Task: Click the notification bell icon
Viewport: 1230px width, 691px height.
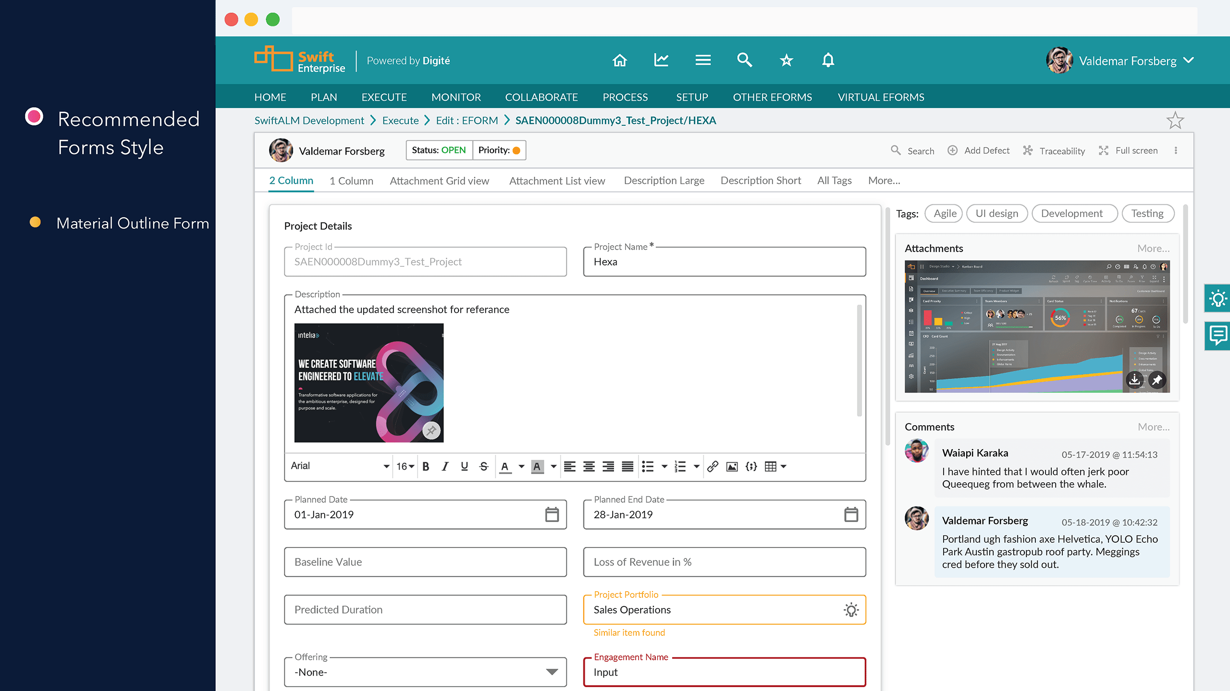Action: [x=828, y=60]
